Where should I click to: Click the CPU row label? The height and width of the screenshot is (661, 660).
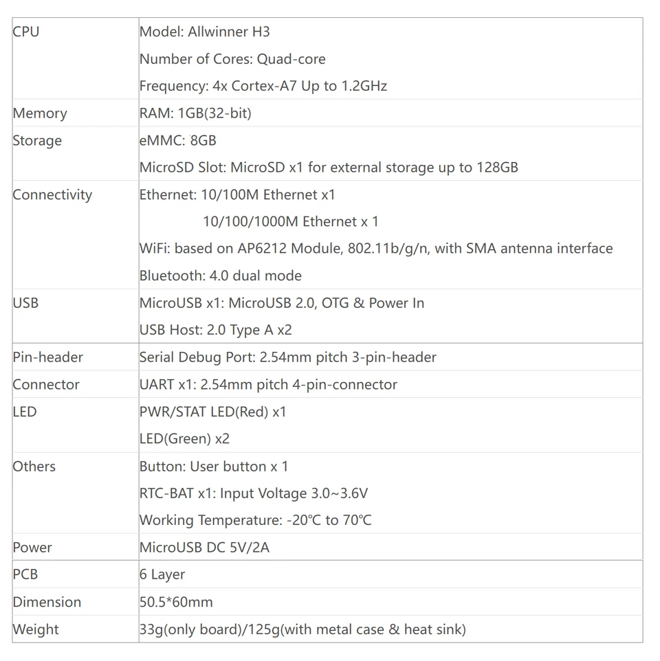[26, 32]
